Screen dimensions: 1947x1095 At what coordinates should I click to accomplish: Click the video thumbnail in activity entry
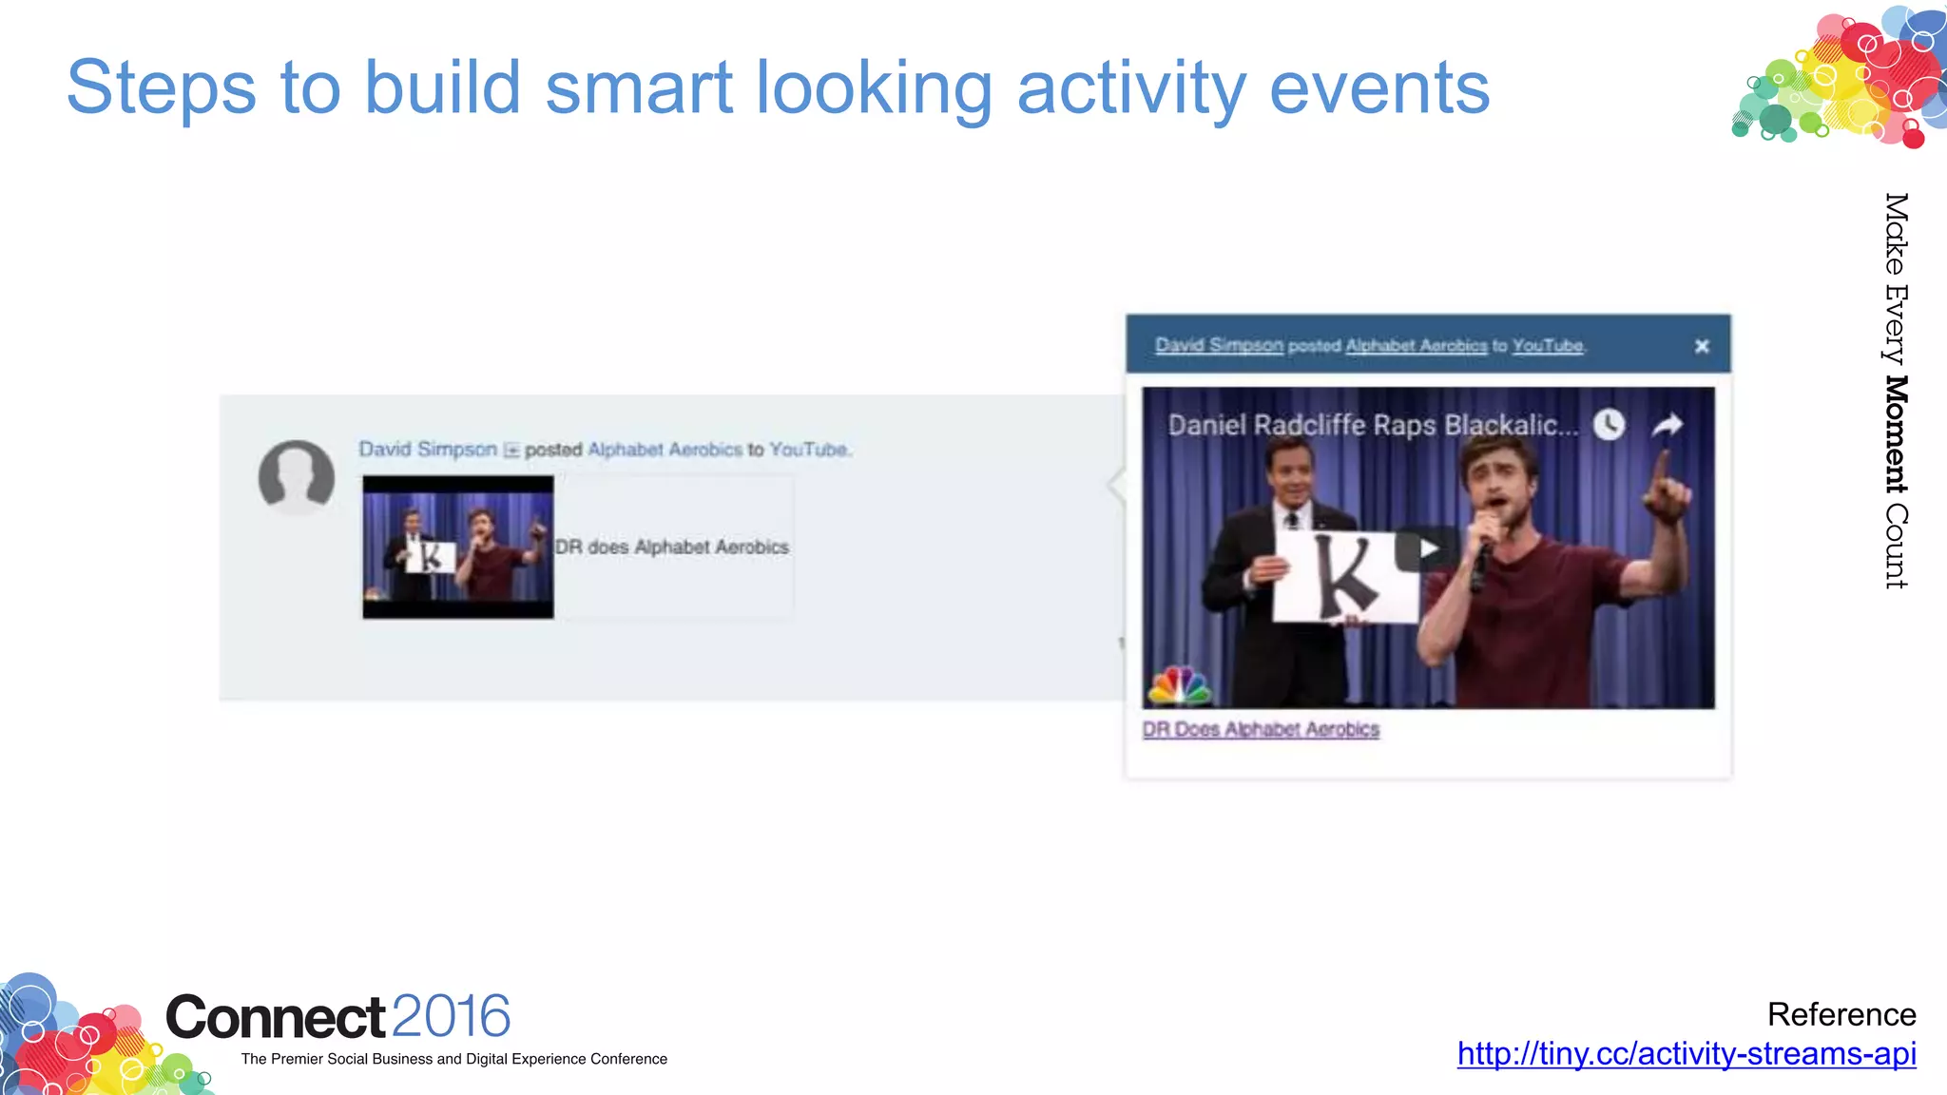[x=457, y=547]
